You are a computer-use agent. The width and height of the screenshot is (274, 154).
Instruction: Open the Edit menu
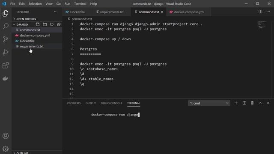pos(22,4)
